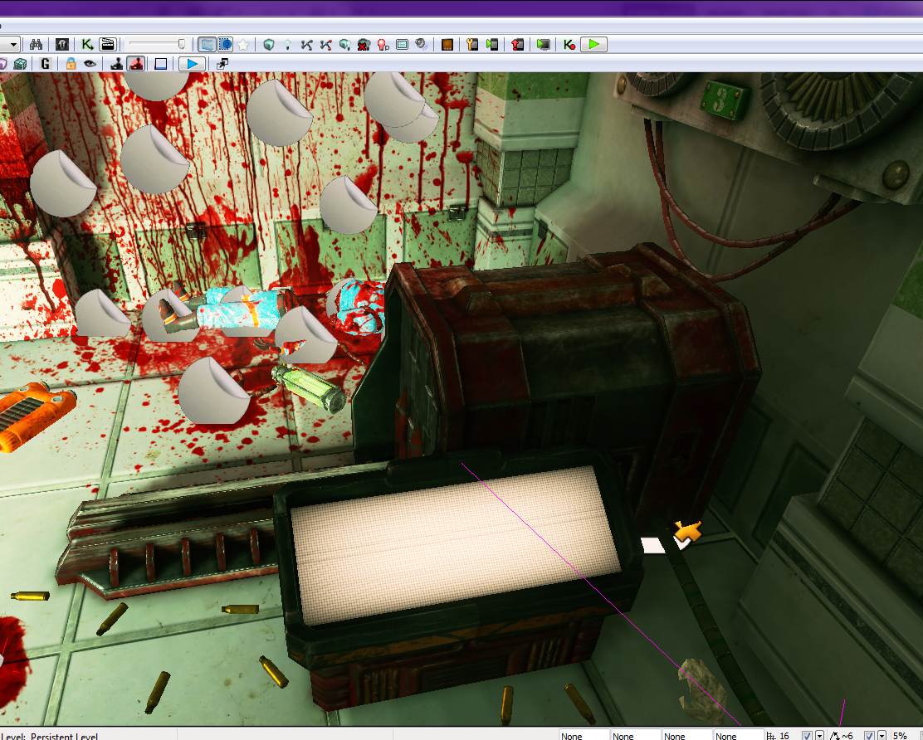Image resolution: width=923 pixels, height=740 pixels.
Task: Select the orange actor icon beside the crate
Action: click(687, 531)
